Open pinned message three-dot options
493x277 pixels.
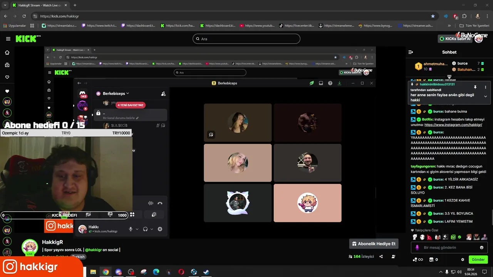click(485, 87)
